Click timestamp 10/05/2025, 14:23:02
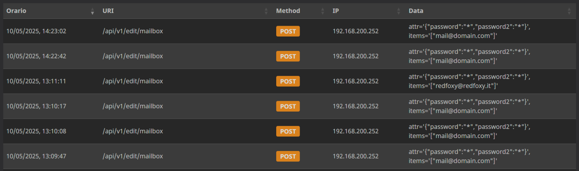Screen dimensions: 579x171 coord(36,31)
